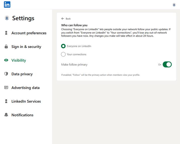Click the Account preferences person icon
Screen dimensions: 180x144
(x=6, y=33)
